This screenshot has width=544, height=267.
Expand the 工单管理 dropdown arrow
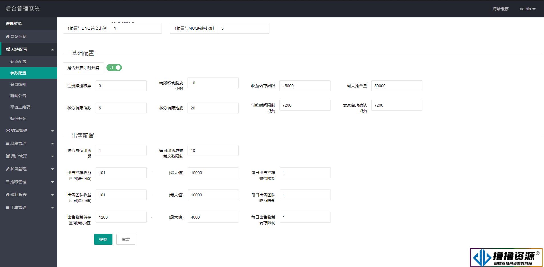tap(53, 208)
